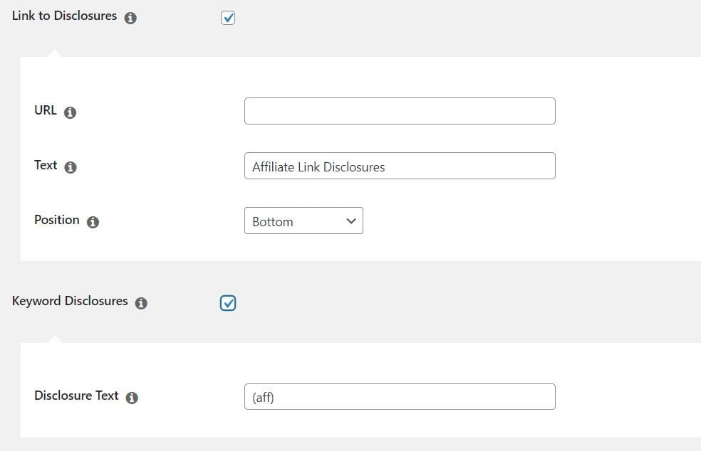Screen dimensions: 701x451
Task: Open the Position dropdown showing Bottom
Action: (303, 221)
